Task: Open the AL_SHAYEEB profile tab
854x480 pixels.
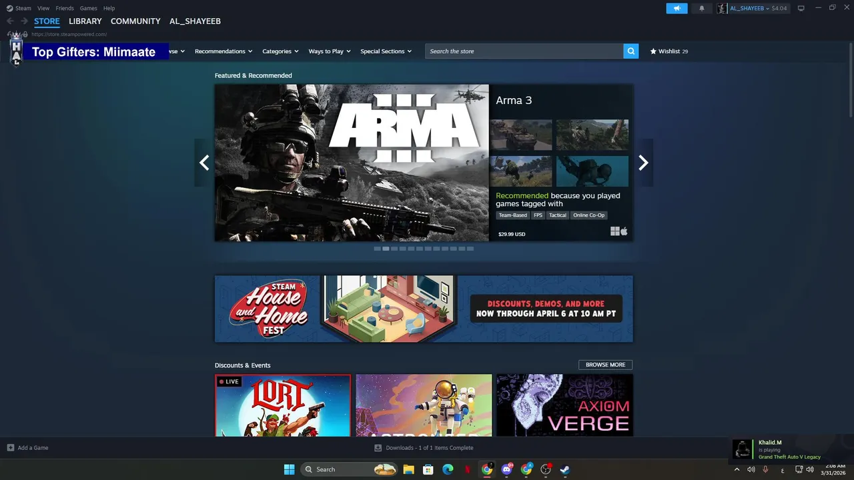Action: [195, 21]
